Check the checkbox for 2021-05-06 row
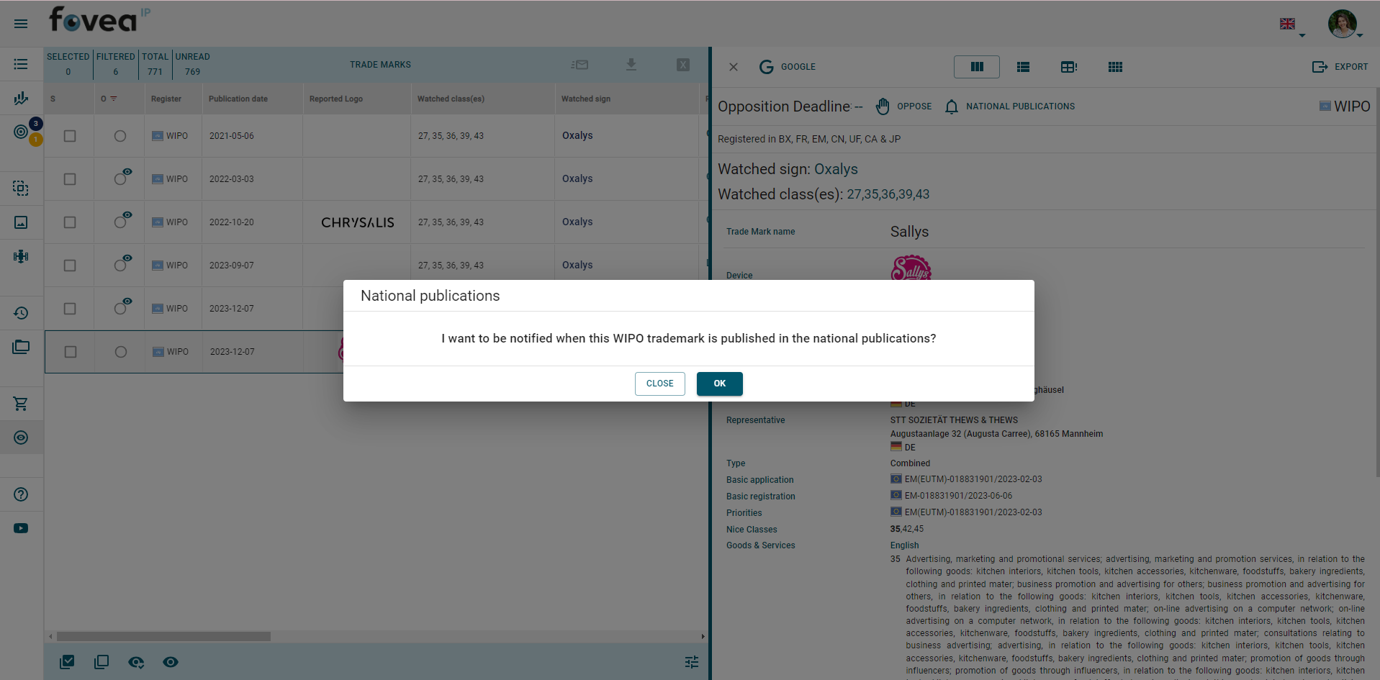Image resolution: width=1380 pixels, height=680 pixels. click(70, 136)
